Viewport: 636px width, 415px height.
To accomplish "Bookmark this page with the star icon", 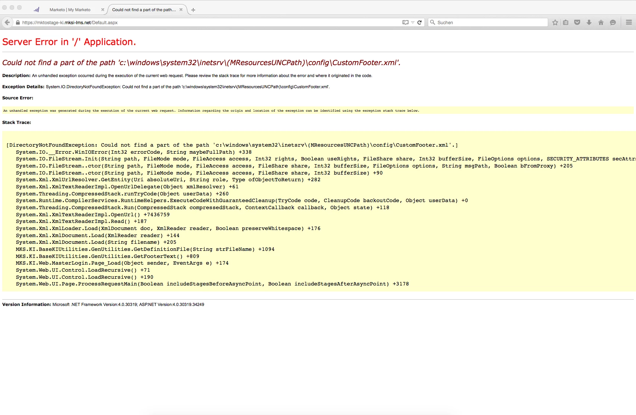I will click(x=555, y=22).
